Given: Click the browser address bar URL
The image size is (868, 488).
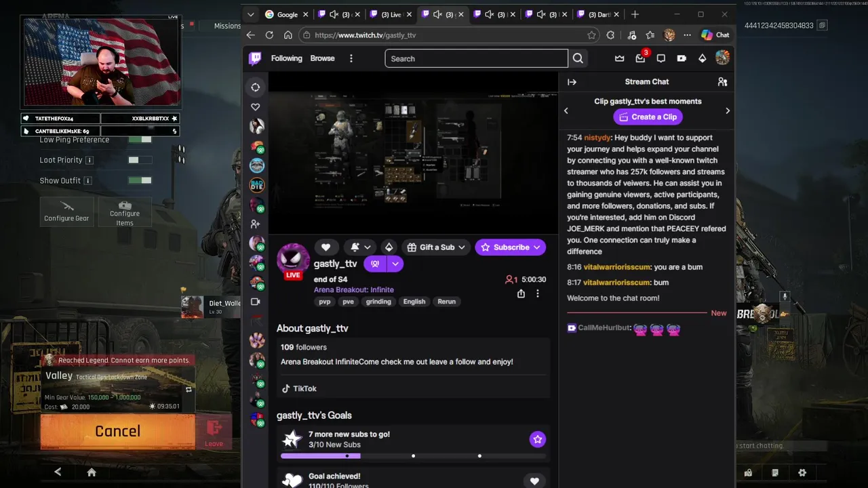Looking at the screenshot, I should (x=365, y=35).
